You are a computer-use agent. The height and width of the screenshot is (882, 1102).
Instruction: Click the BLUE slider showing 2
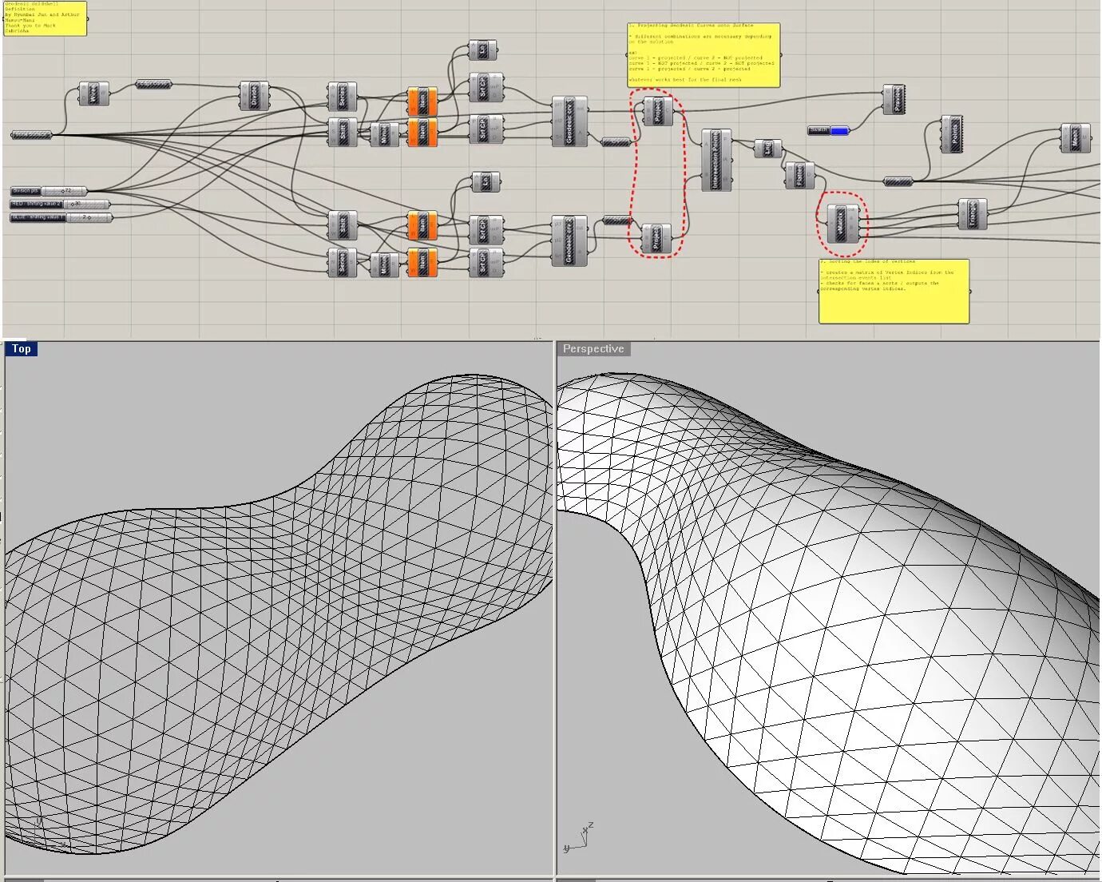(x=61, y=217)
